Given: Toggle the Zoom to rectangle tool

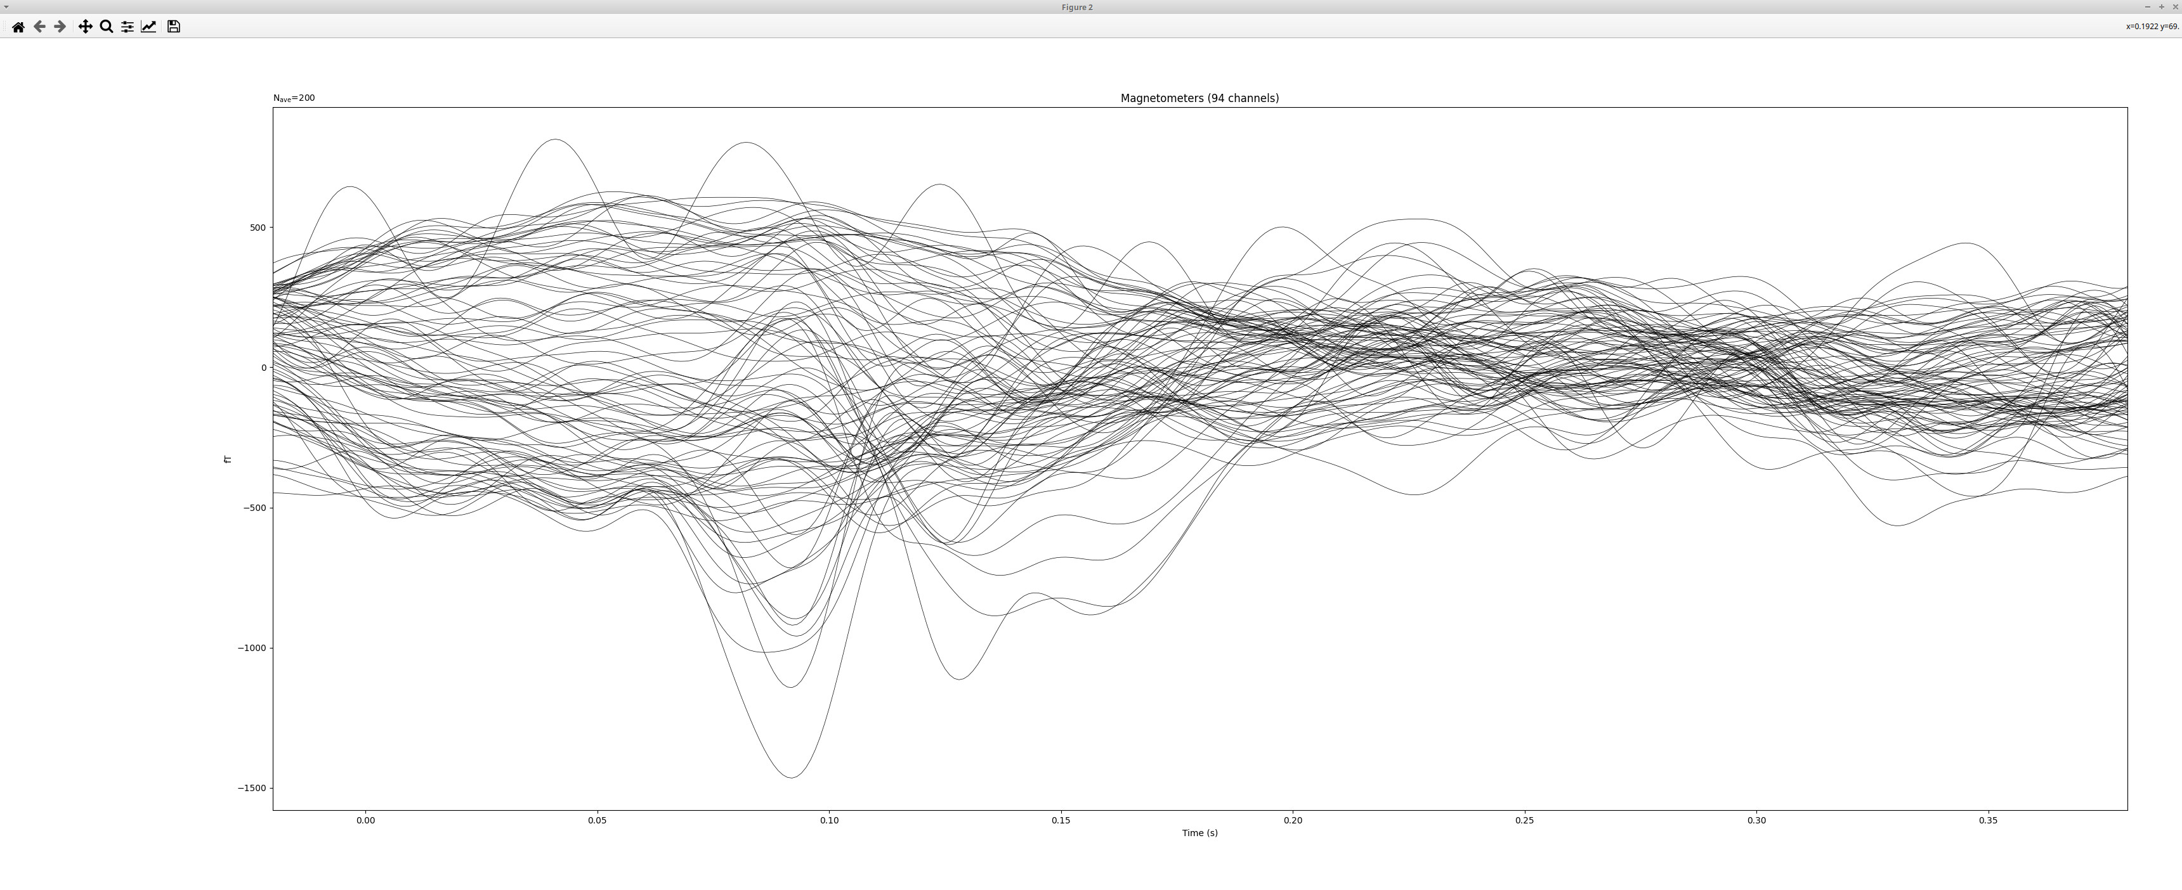Looking at the screenshot, I should tap(106, 27).
